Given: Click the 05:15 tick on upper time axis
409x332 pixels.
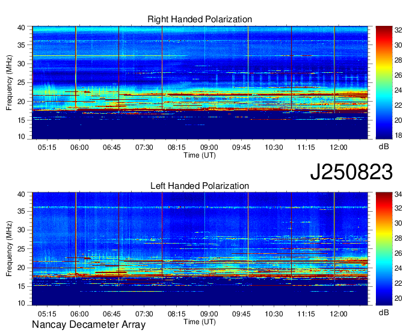Looking at the screenshot, I should click(47, 147).
